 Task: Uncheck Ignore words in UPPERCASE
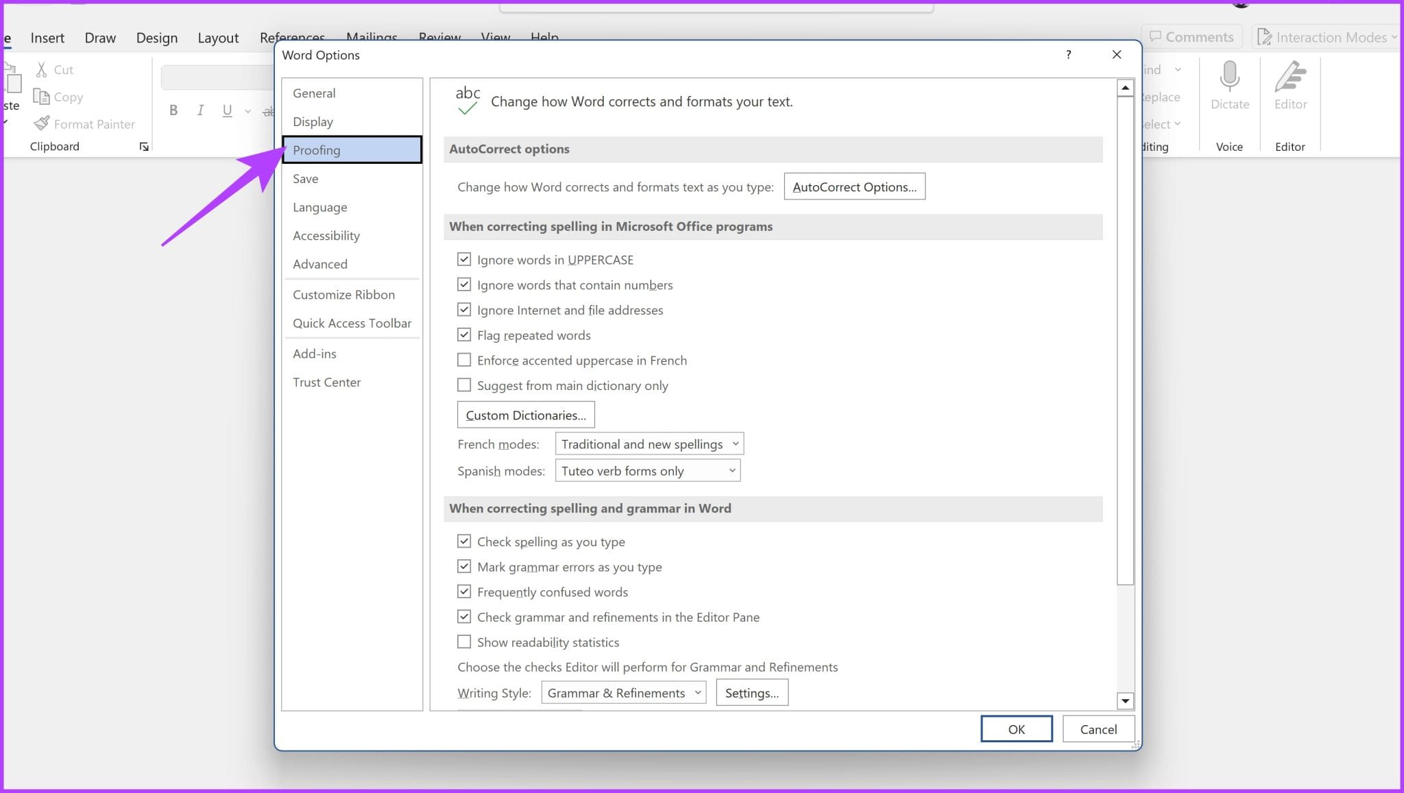click(x=463, y=259)
